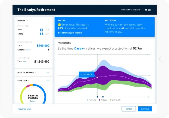
Task: Click the expenses count 4
Action: tap(49, 50)
